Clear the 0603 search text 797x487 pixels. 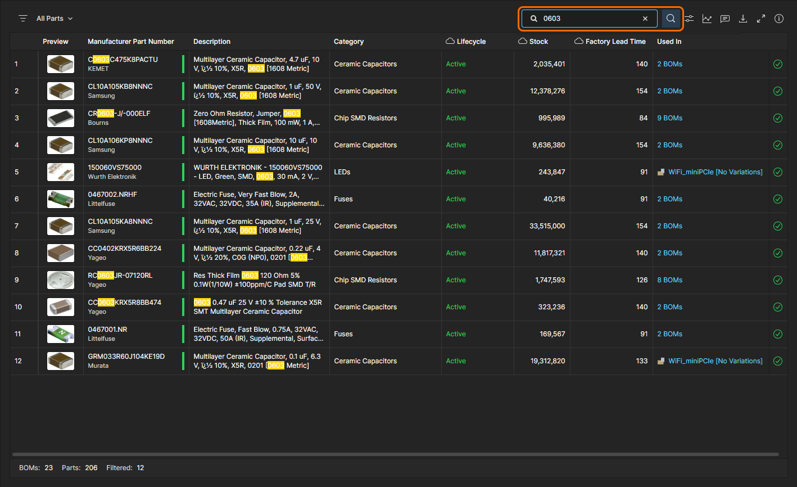click(x=645, y=19)
